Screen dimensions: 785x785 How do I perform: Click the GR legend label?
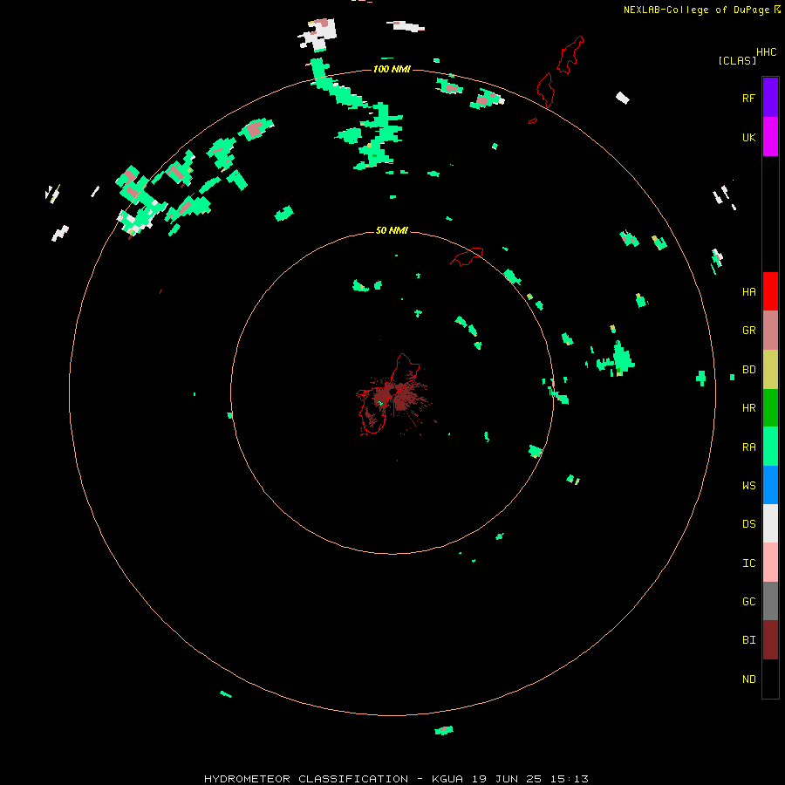(x=748, y=330)
